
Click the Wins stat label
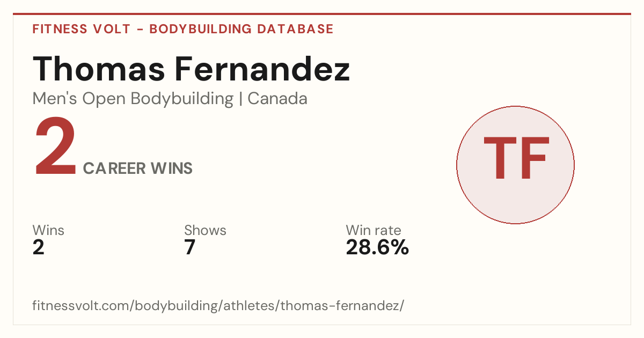pos(48,231)
